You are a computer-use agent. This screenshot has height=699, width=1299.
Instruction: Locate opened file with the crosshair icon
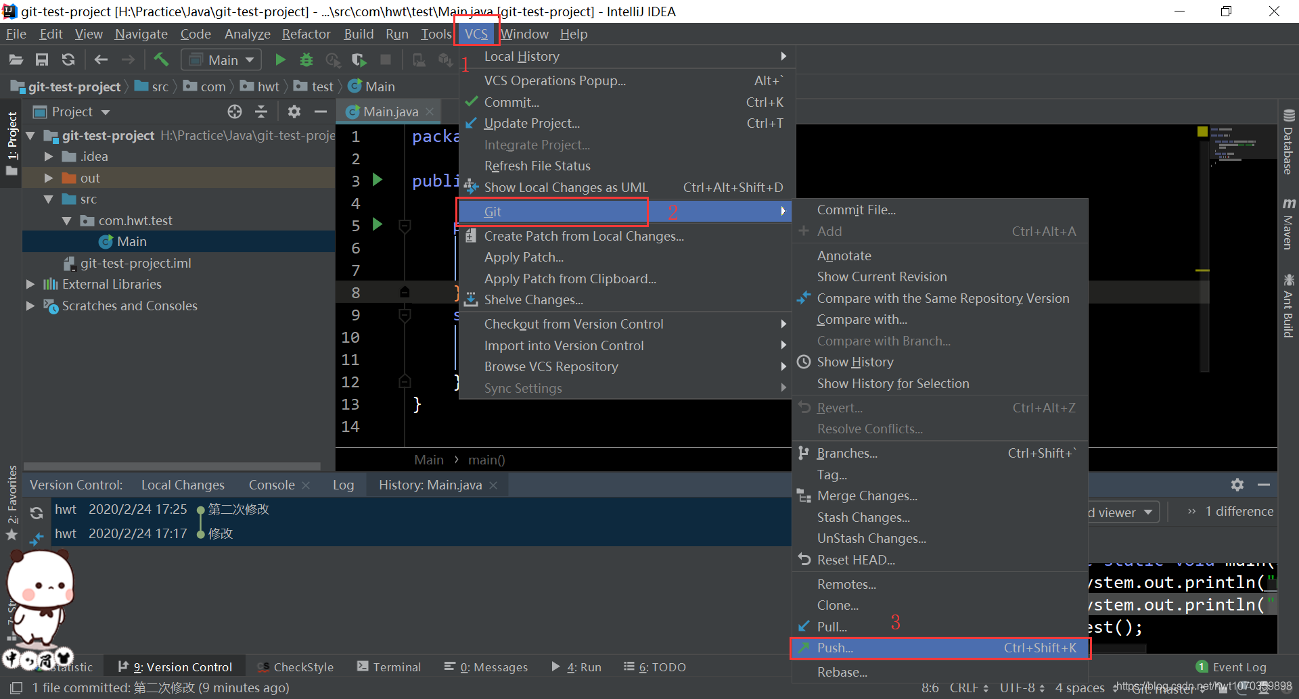[x=235, y=112]
